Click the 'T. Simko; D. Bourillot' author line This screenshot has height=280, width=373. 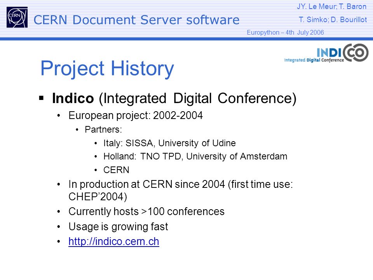click(333, 19)
